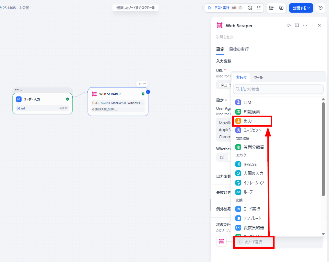The image size is (329, 262).
Task: Focus the ブロック検索 search field
Action: click(x=278, y=89)
